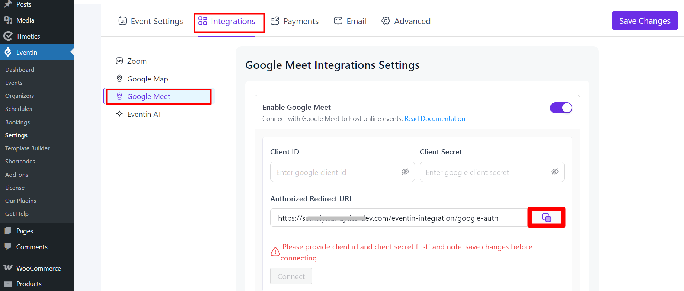Click the Comments speech bubble icon
Viewport: 684px width, 291px height.
pyautogui.click(x=8, y=246)
